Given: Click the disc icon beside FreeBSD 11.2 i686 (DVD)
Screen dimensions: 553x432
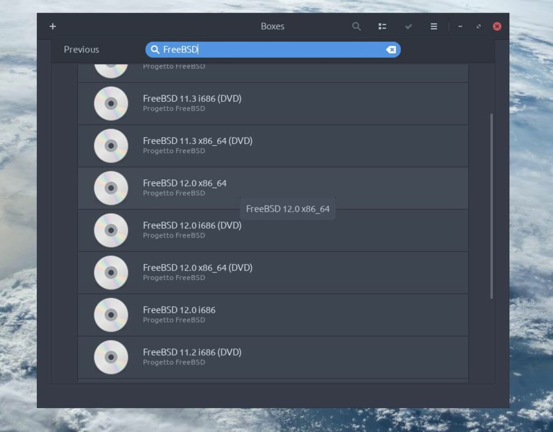Looking at the screenshot, I should (111, 356).
